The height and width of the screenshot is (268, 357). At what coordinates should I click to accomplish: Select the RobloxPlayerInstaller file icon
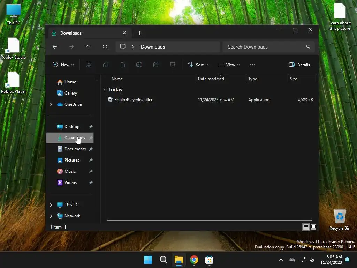click(x=110, y=99)
